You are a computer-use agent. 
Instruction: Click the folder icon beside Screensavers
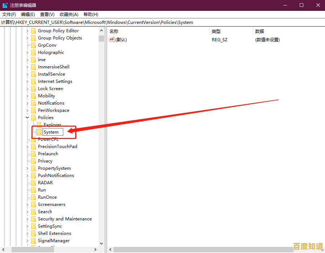[34, 204]
